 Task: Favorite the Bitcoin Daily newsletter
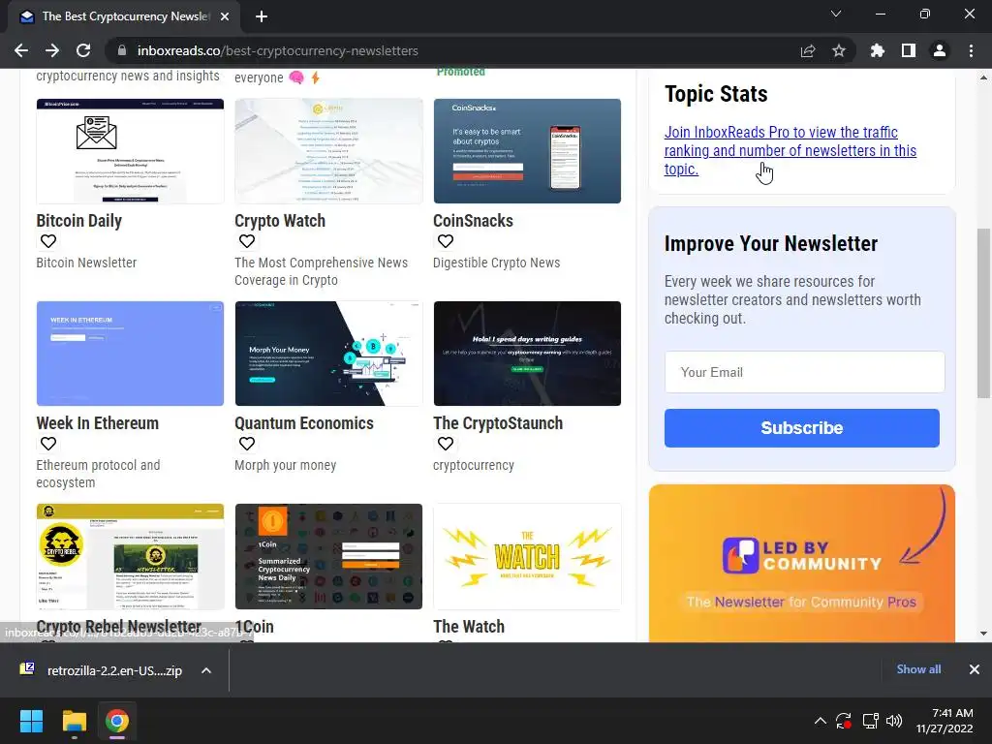point(48,241)
